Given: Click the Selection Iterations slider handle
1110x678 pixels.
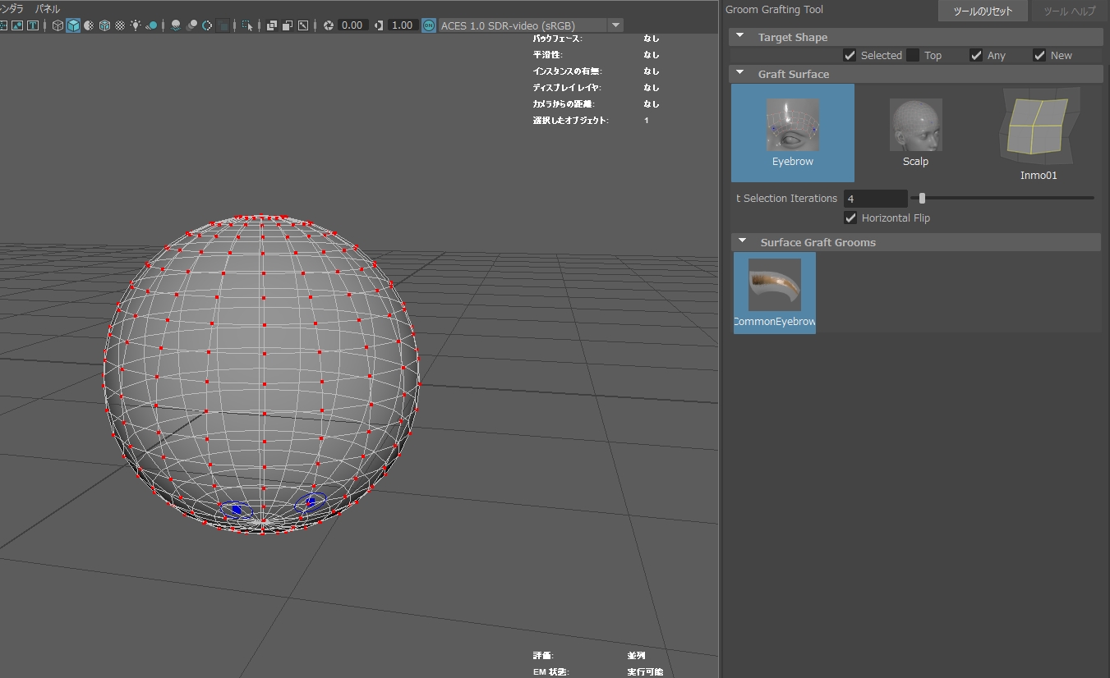Looking at the screenshot, I should pos(922,198).
